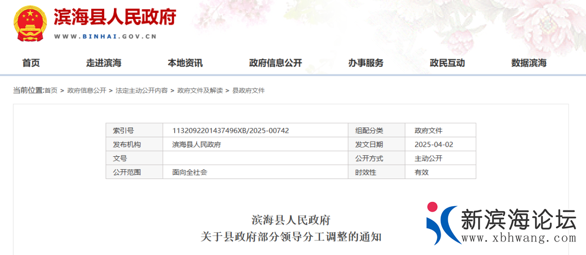586x255 pixels.
Task: Click the national emblem logo icon
Action: click(x=31, y=24)
